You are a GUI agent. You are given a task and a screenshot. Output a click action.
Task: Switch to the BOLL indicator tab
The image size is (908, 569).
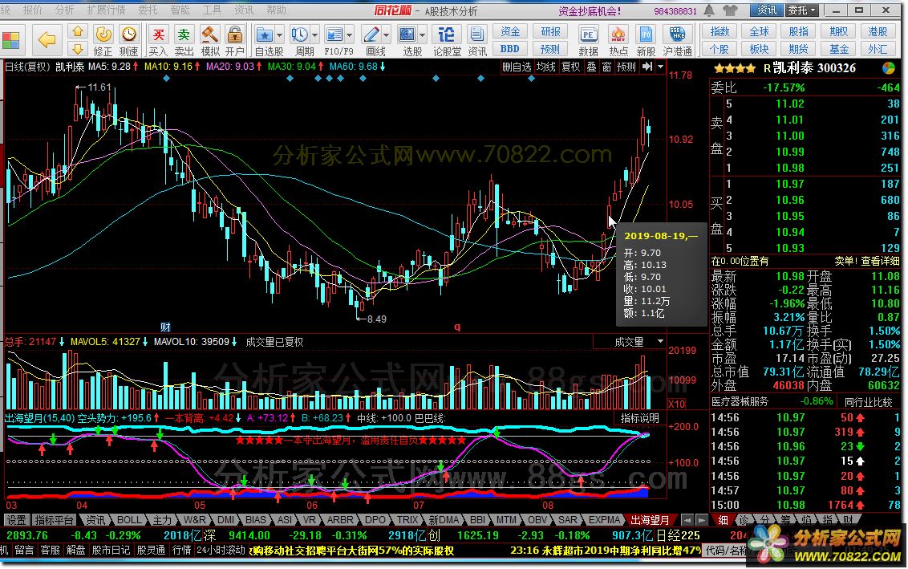click(x=129, y=520)
